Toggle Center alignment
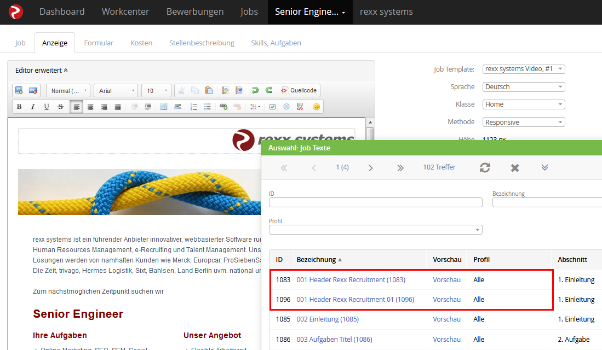602x350 pixels. coord(90,107)
